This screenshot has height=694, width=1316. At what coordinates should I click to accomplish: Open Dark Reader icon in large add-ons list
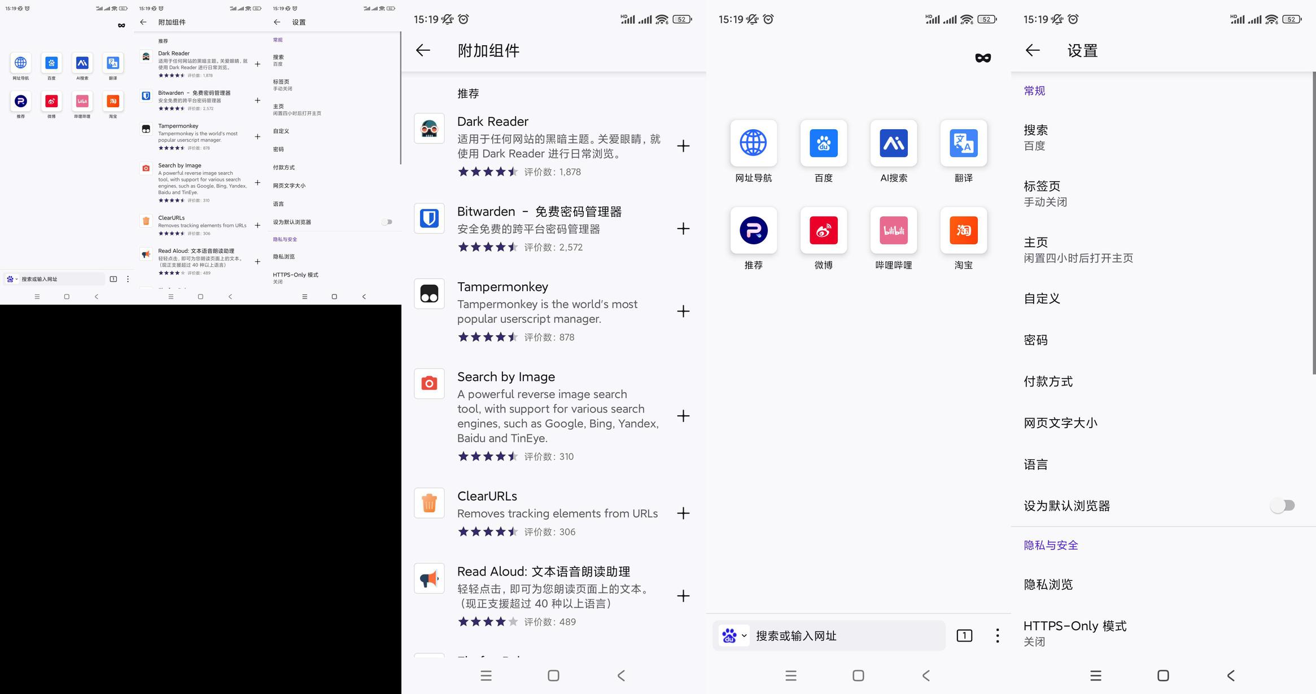tap(429, 129)
